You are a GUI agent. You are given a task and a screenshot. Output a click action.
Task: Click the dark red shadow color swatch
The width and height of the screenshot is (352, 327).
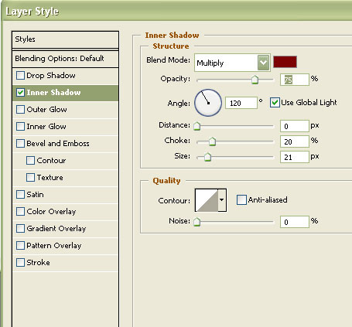285,62
